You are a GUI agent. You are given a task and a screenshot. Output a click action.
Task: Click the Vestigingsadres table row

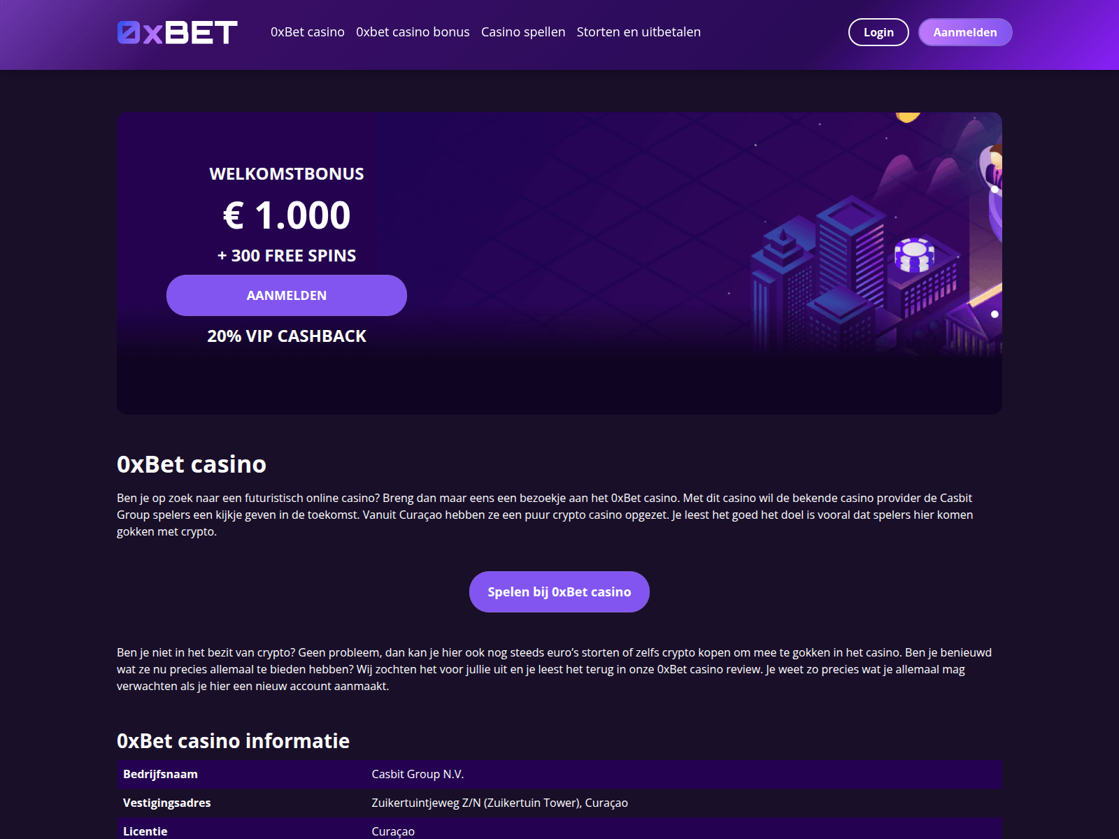559,803
